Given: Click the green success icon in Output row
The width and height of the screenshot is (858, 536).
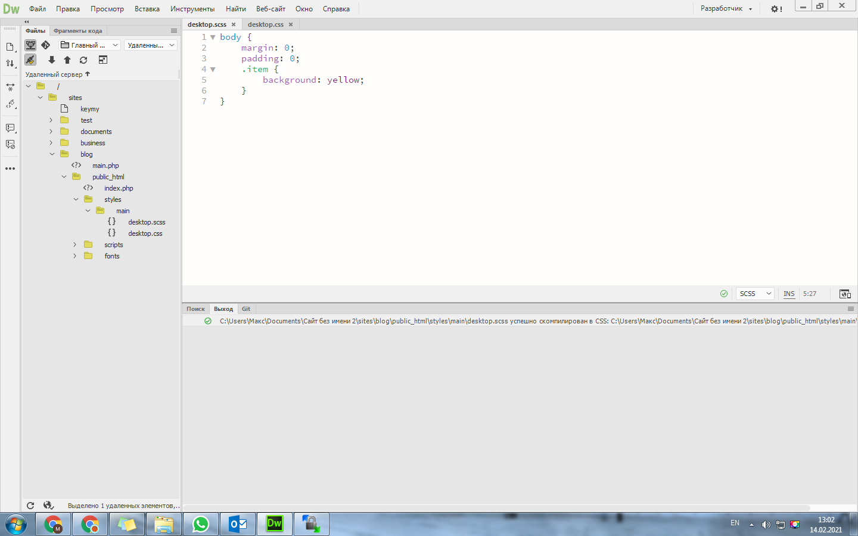Looking at the screenshot, I should [x=208, y=321].
